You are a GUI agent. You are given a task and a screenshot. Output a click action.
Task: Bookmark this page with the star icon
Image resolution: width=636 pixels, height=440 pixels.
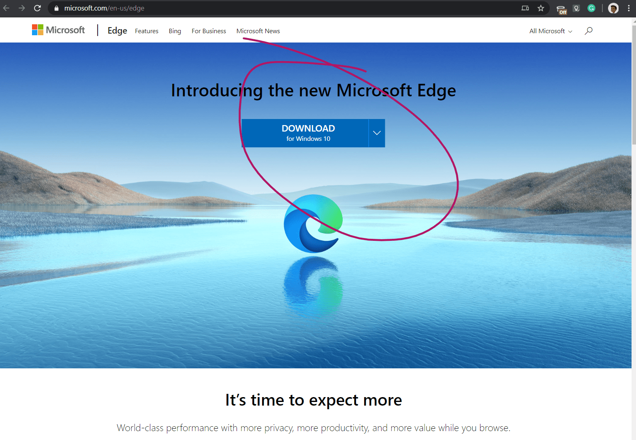[540, 8]
